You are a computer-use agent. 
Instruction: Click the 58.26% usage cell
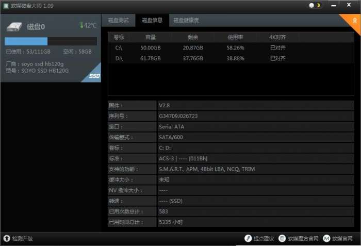coord(235,47)
